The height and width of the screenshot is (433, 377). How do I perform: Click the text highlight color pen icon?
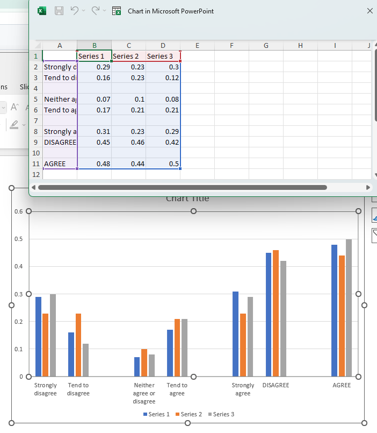click(x=13, y=125)
